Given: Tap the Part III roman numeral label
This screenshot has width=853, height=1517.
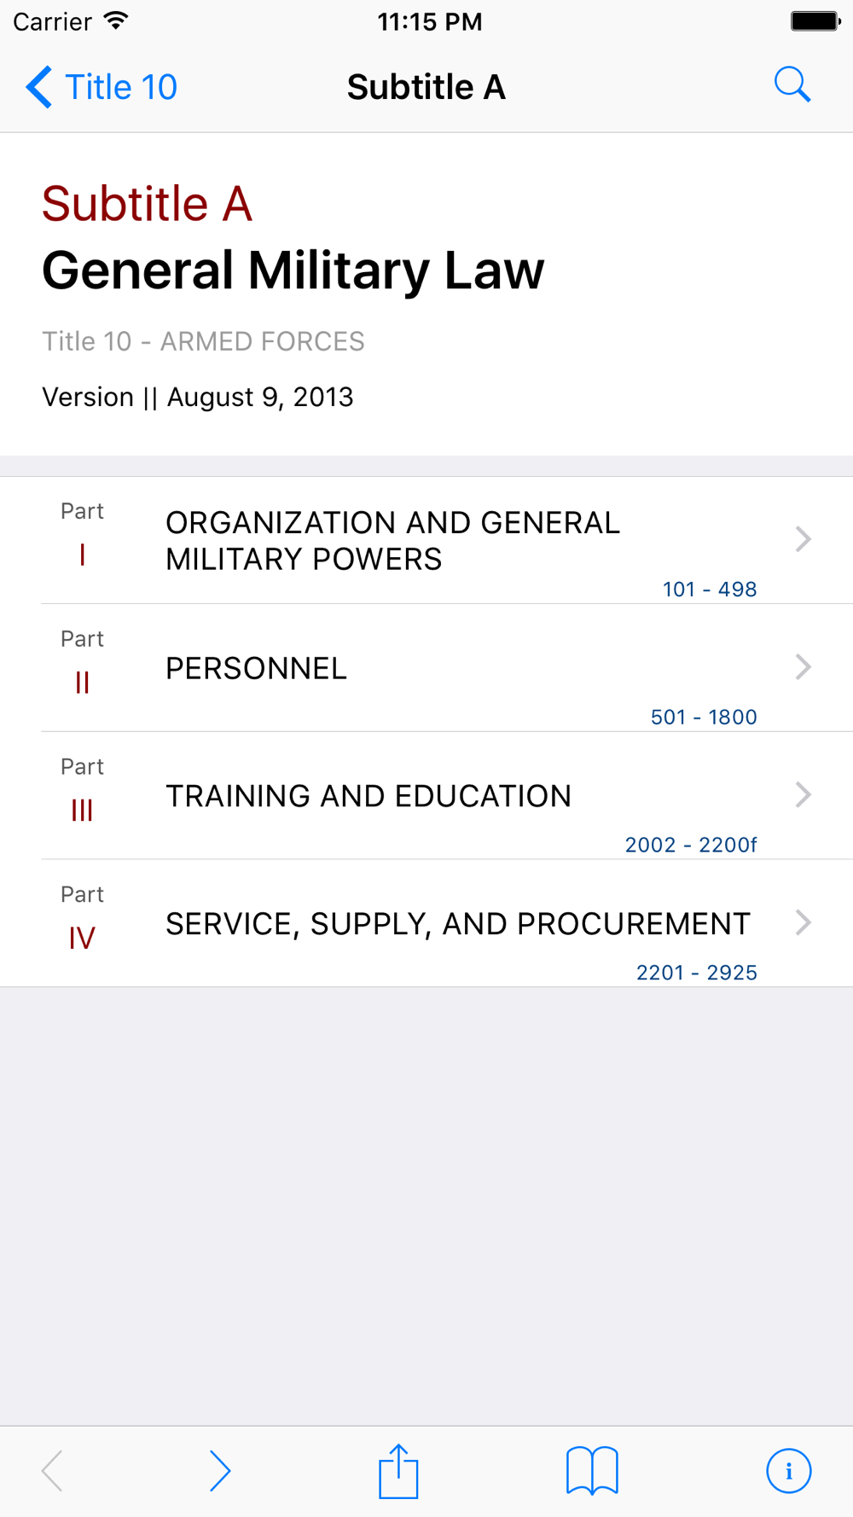Looking at the screenshot, I should pos(82,811).
